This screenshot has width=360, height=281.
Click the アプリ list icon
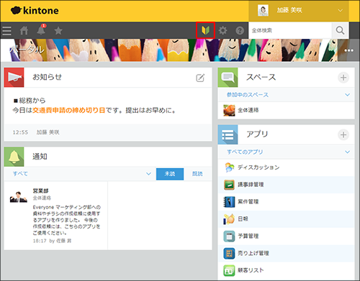coord(228,134)
